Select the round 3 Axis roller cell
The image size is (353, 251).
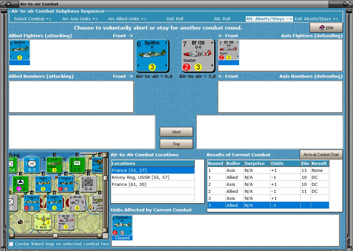coord(234,198)
